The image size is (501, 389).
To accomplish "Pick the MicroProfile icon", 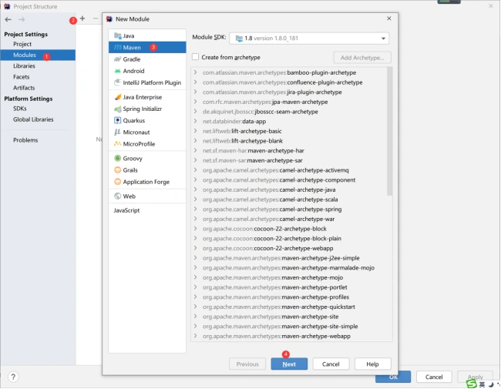I will coord(118,144).
